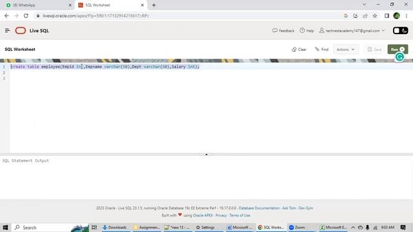The width and height of the screenshot is (413, 232).
Task: Open the Chrome three-dot menu
Action: pos(407,15)
